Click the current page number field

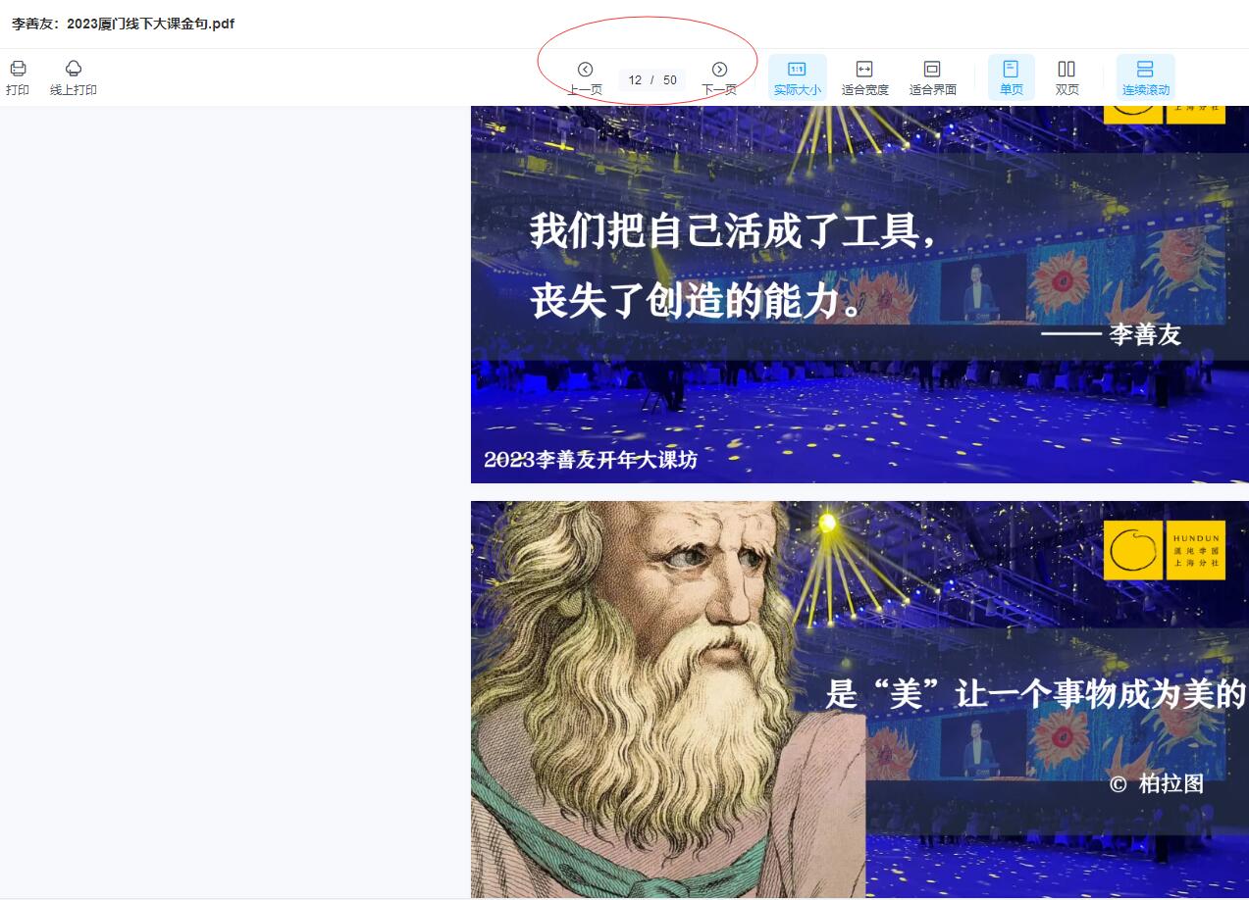click(635, 80)
